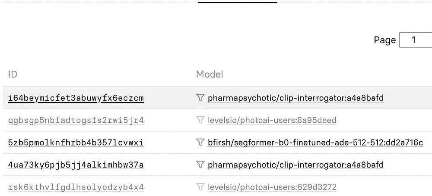
Task: Open levelsio/photoai-users:8a95deed model link
Action: (272, 120)
